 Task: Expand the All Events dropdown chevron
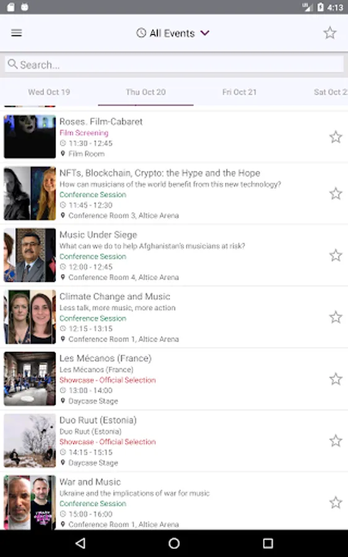(205, 33)
